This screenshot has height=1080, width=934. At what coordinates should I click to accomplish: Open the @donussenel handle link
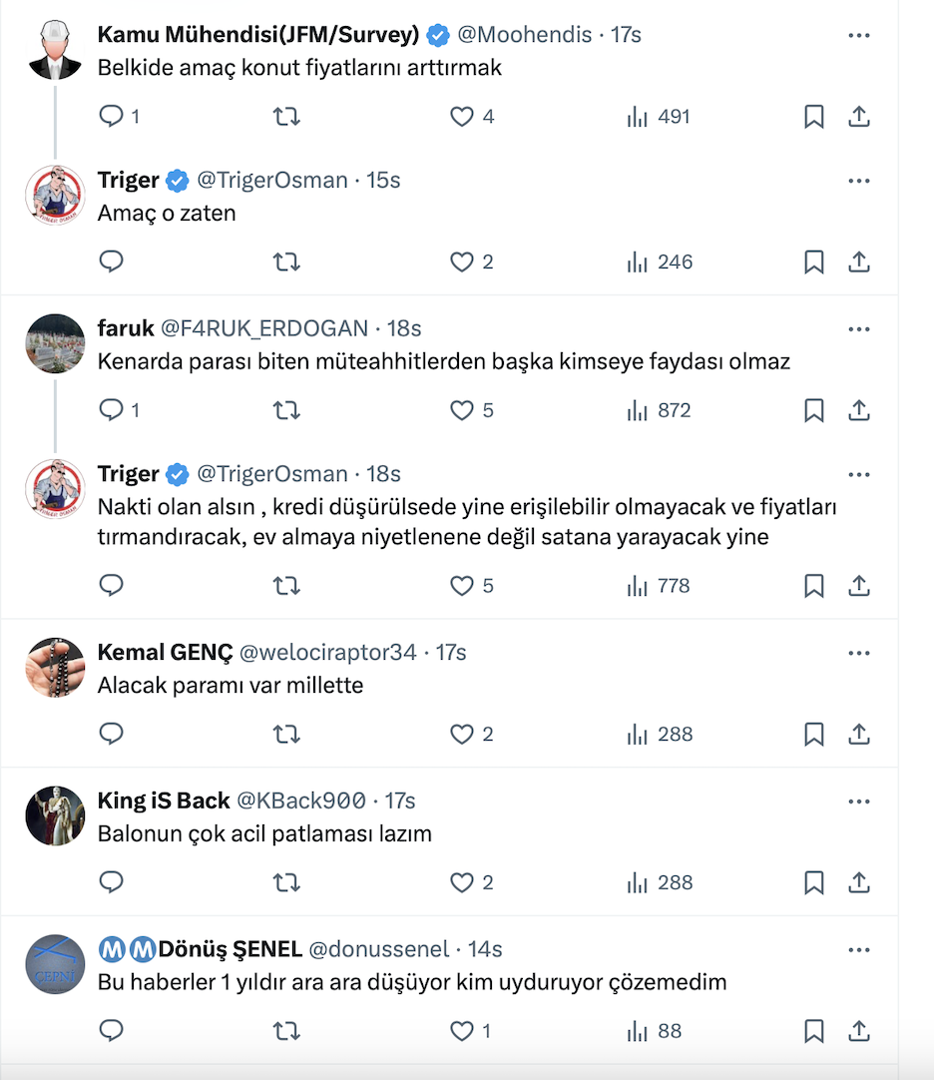tap(378, 949)
